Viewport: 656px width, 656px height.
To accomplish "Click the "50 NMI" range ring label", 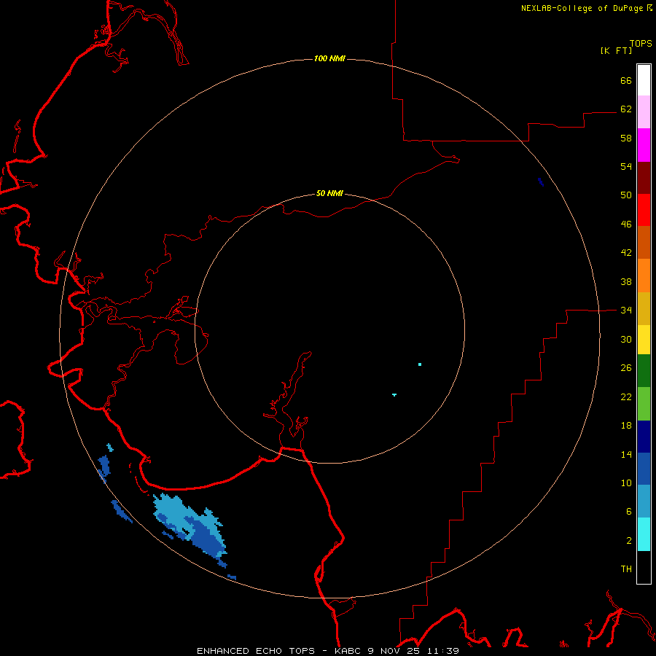I will [x=329, y=193].
